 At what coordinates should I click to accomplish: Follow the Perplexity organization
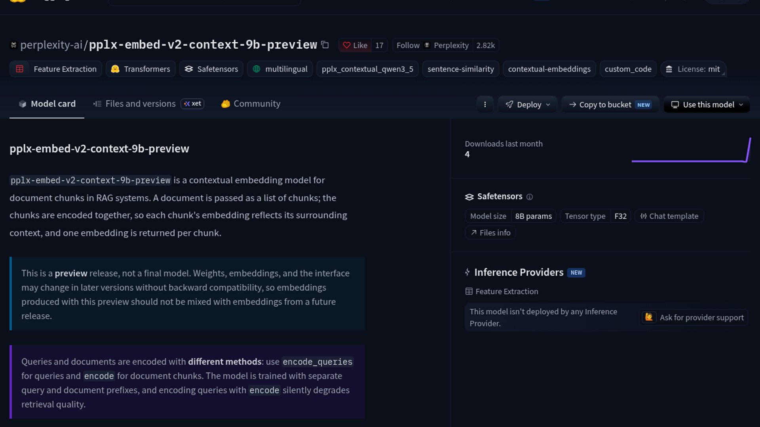point(433,45)
